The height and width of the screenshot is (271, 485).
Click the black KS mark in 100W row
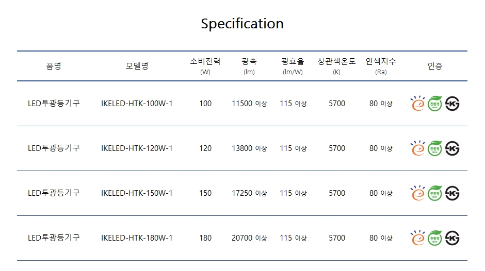tap(452, 104)
